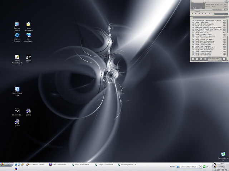Open the Papperskorgen recycle bin

(223, 154)
